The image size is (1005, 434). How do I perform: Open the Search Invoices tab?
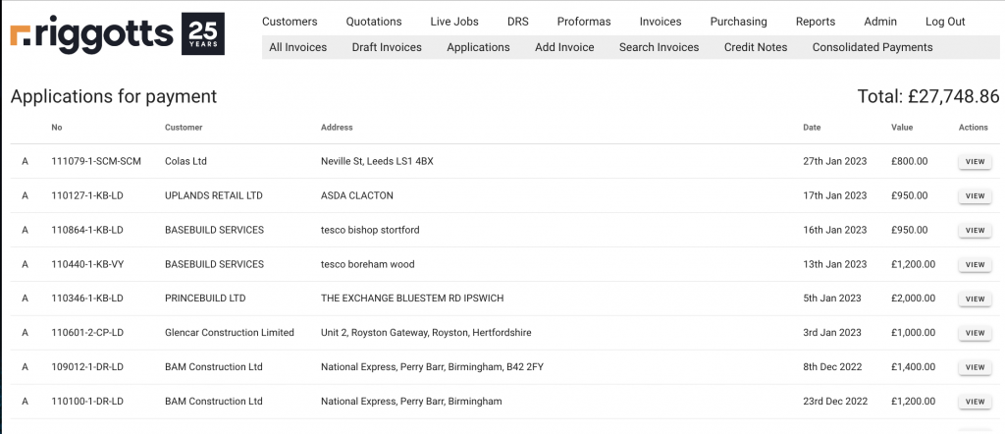(x=659, y=47)
